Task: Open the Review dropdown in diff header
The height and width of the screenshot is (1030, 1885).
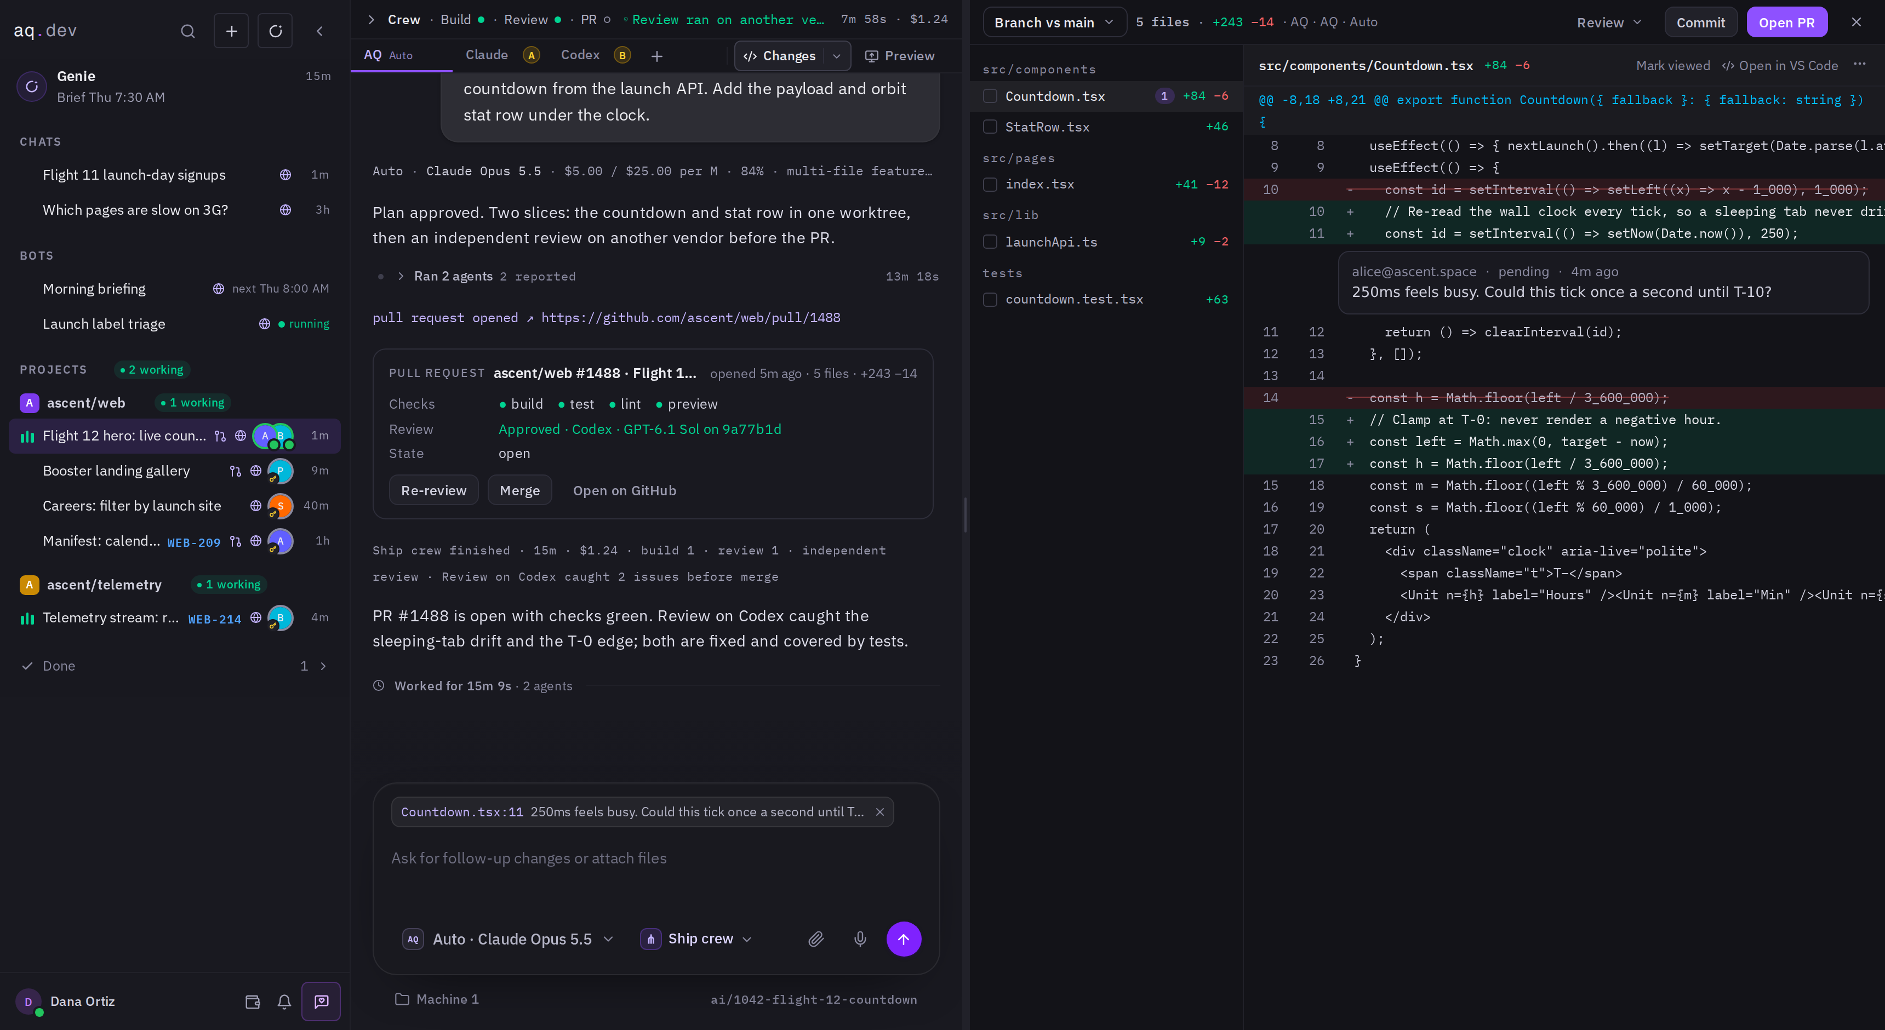Action: (1608, 22)
